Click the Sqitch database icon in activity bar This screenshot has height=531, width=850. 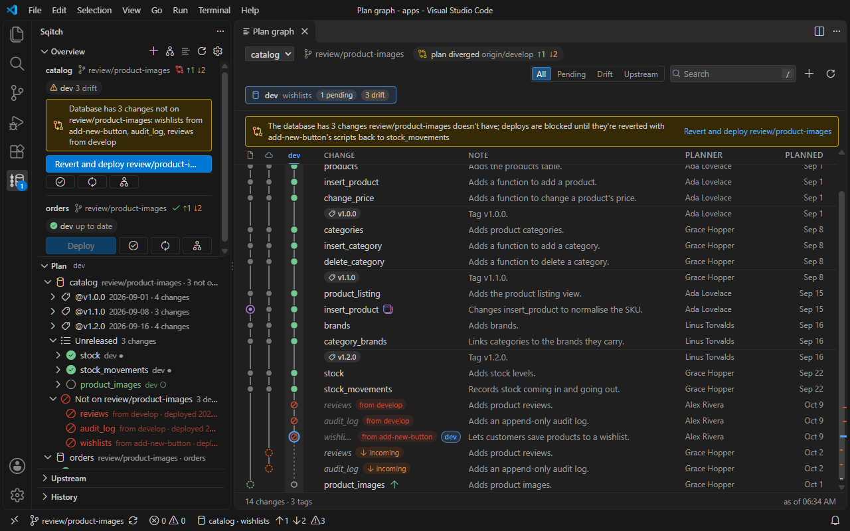[17, 181]
